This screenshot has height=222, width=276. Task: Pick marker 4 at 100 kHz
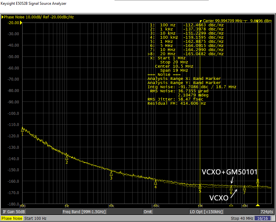[x=155, y=182]
